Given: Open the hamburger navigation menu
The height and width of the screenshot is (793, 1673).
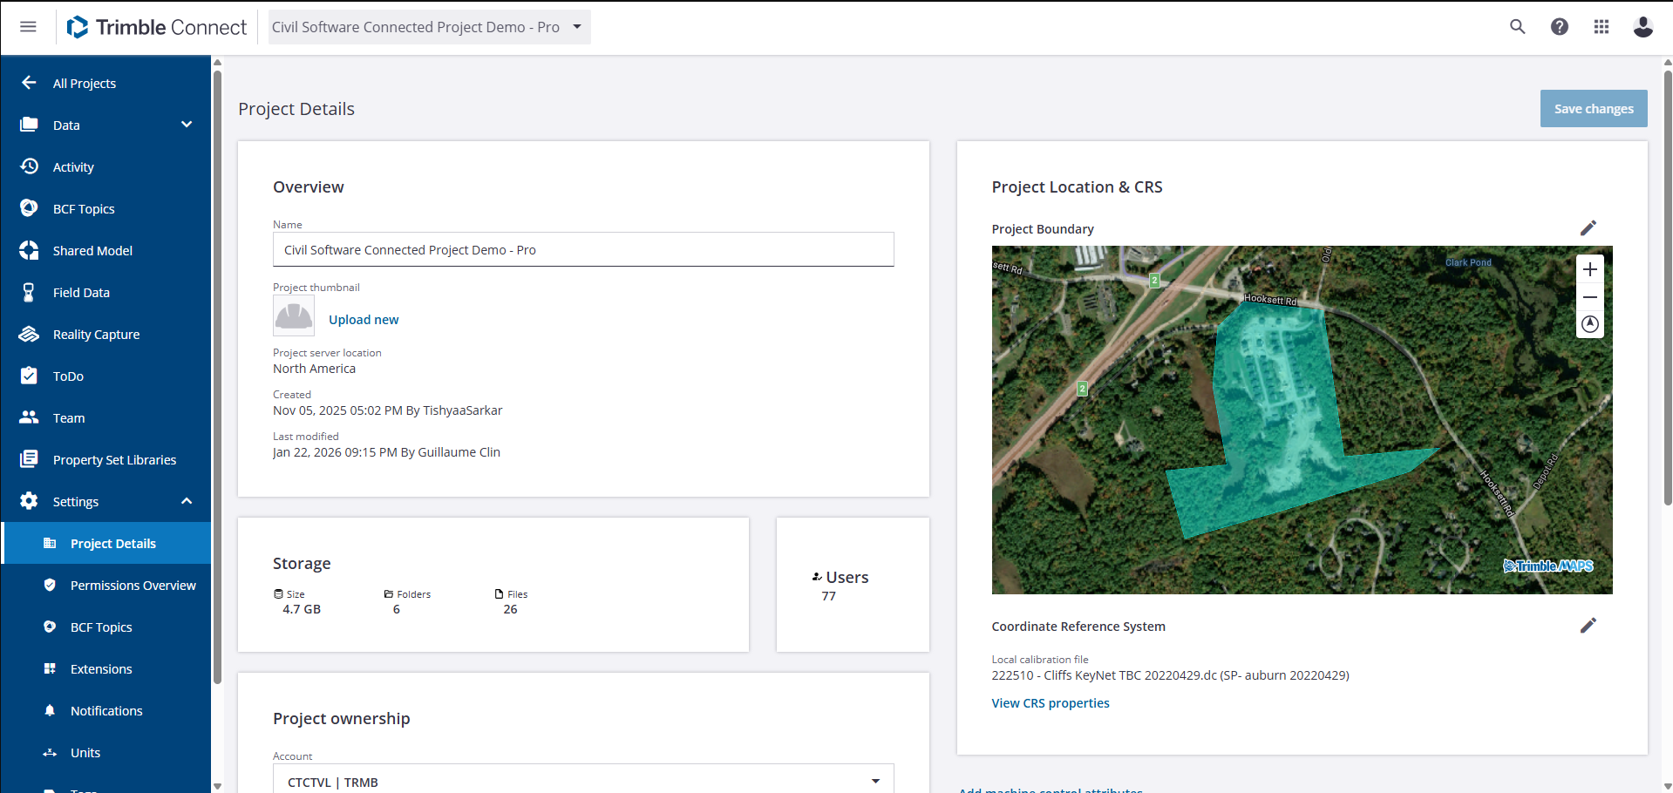Looking at the screenshot, I should pyautogui.click(x=28, y=27).
